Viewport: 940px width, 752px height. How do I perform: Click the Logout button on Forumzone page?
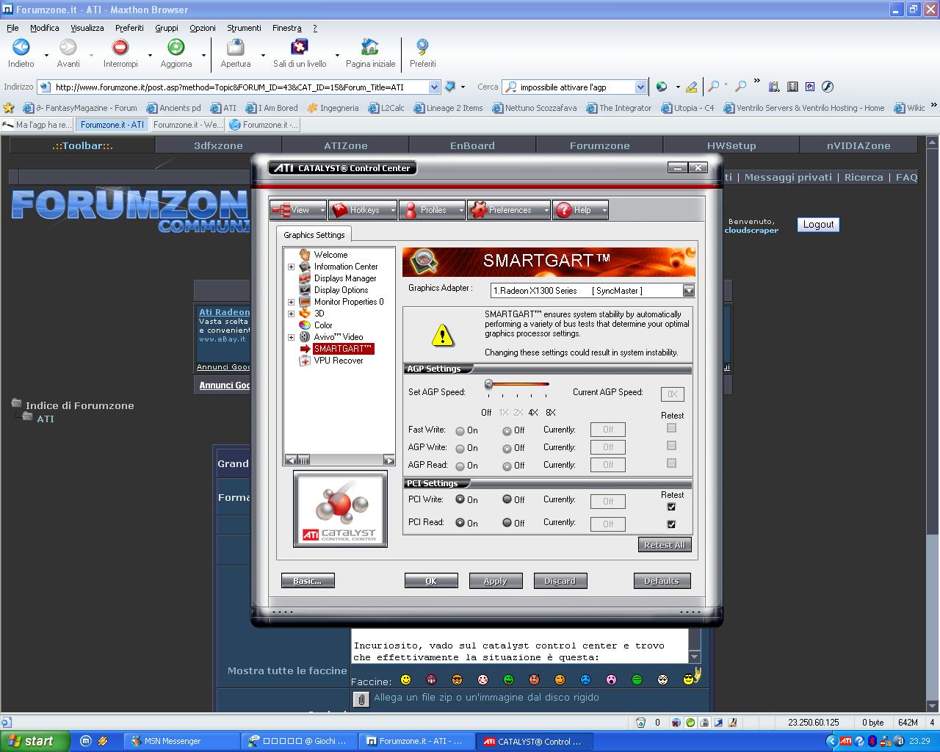pyautogui.click(x=818, y=225)
